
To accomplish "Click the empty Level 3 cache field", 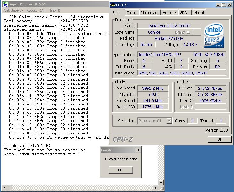I will coord(210,107).
